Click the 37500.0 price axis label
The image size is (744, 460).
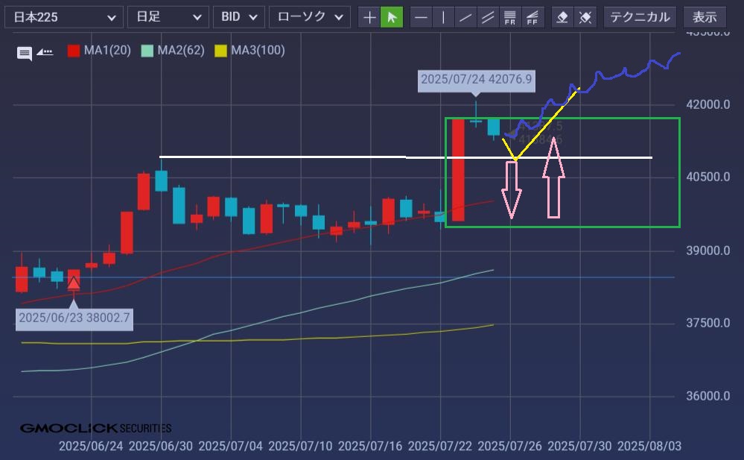pyautogui.click(x=708, y=323)
